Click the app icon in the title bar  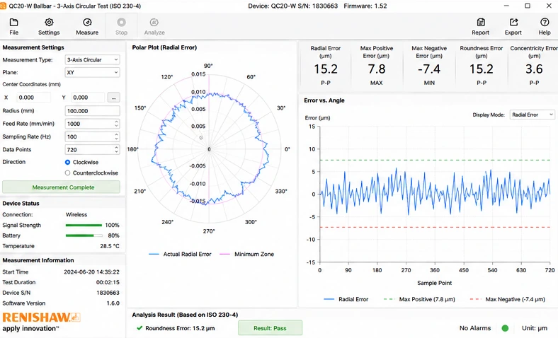[3, 6]
